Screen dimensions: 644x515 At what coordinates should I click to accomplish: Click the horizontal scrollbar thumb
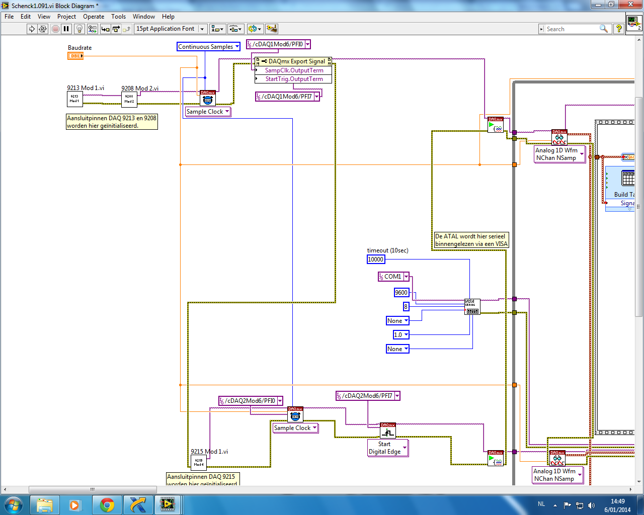(x=93, y=489)
